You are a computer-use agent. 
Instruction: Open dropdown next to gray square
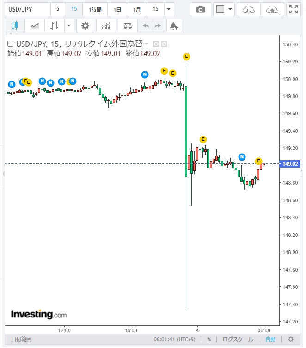[x=230, y=9]
